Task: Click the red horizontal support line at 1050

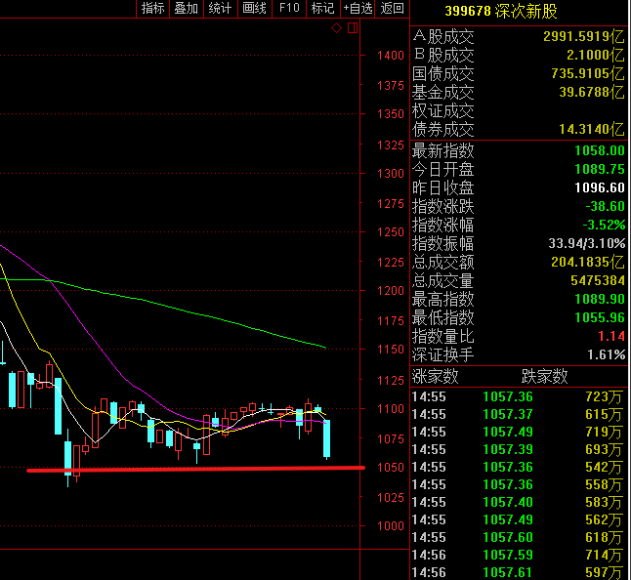Action: (x=196, y=469)
